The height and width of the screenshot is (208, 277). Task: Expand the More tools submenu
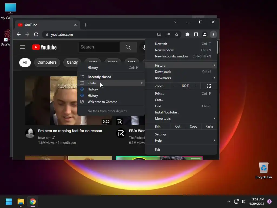point(181,119)
